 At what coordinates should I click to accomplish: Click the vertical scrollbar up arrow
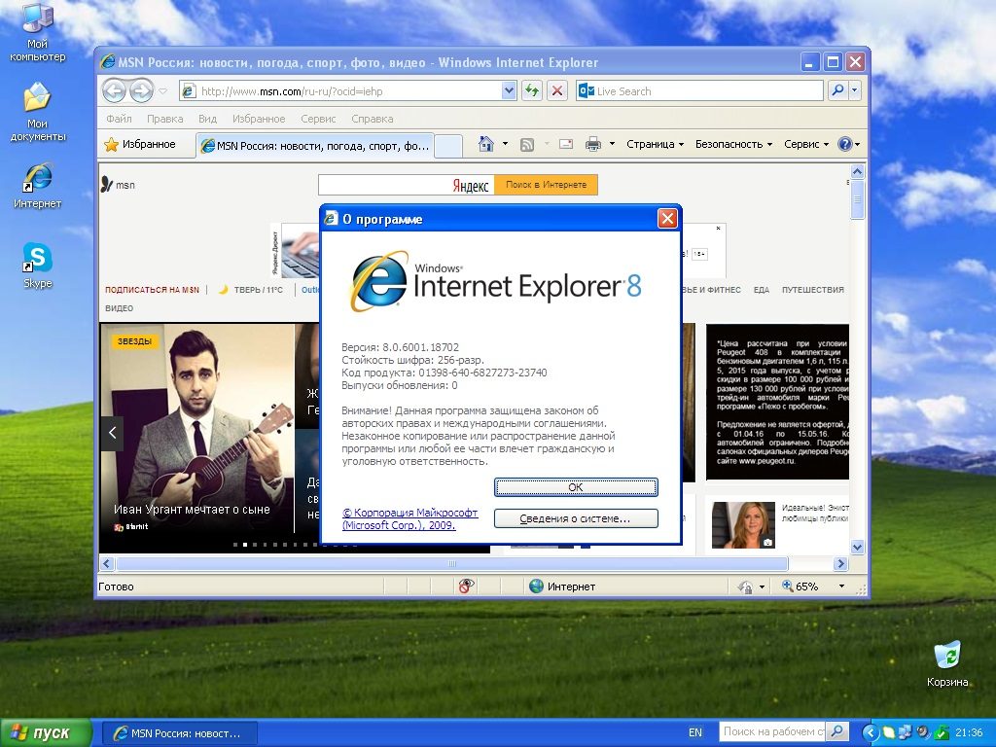coord(857,171)
